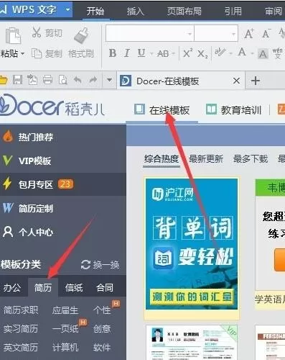Click the 实习简历 link
This screenshot has height=360, width=285.
tap(21, 328)
